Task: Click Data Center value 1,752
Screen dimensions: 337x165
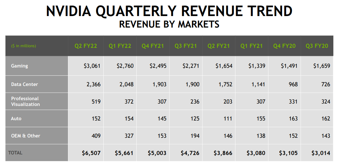Action: [x=226, y=84]
